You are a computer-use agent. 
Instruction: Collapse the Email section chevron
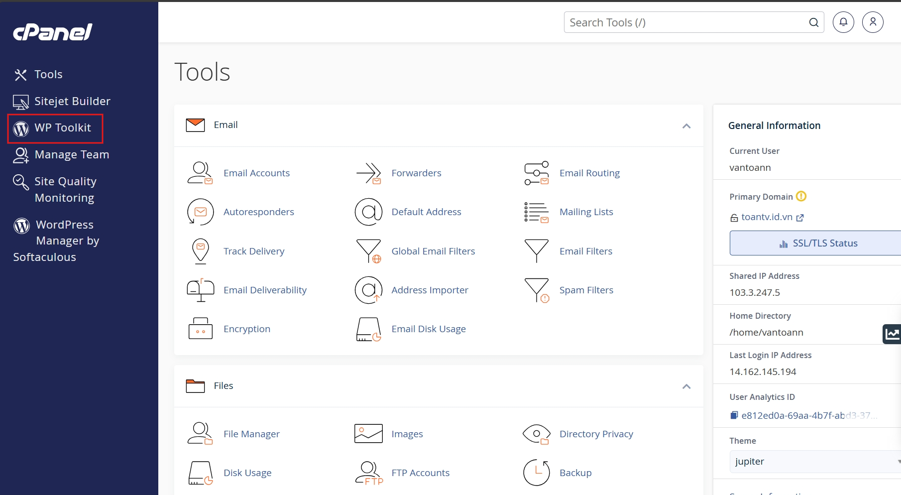pos(686,126)
